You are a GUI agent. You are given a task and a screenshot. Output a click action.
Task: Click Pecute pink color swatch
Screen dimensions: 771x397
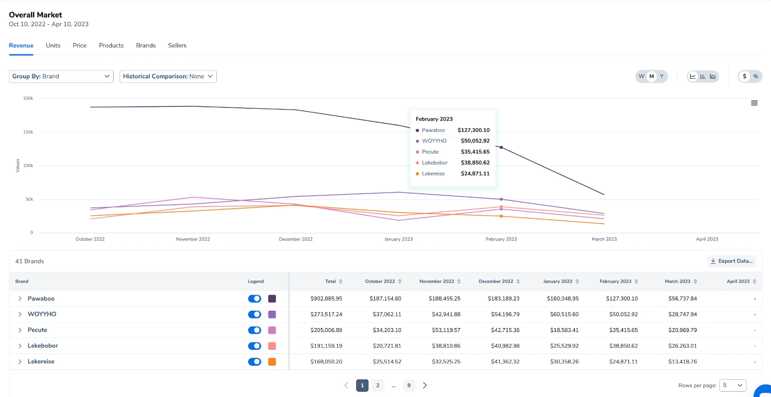pyautogui.click(x=272, y=330)
